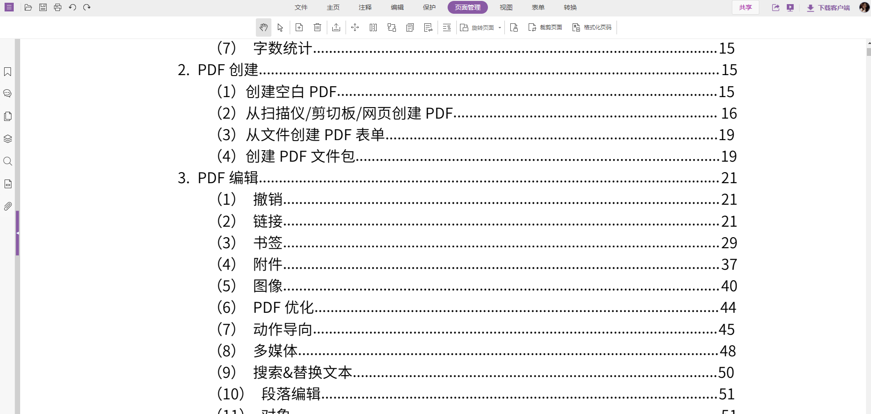Open the attachments panel

[x=7, y=207]
